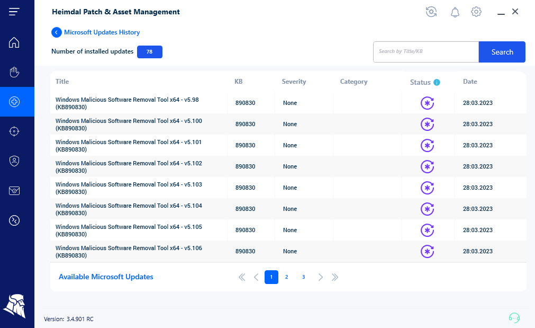The width and height of the screenshot is (535, 328).
Task: Select the Removal Tool x64 - v5.104 title
Action: 129,209
